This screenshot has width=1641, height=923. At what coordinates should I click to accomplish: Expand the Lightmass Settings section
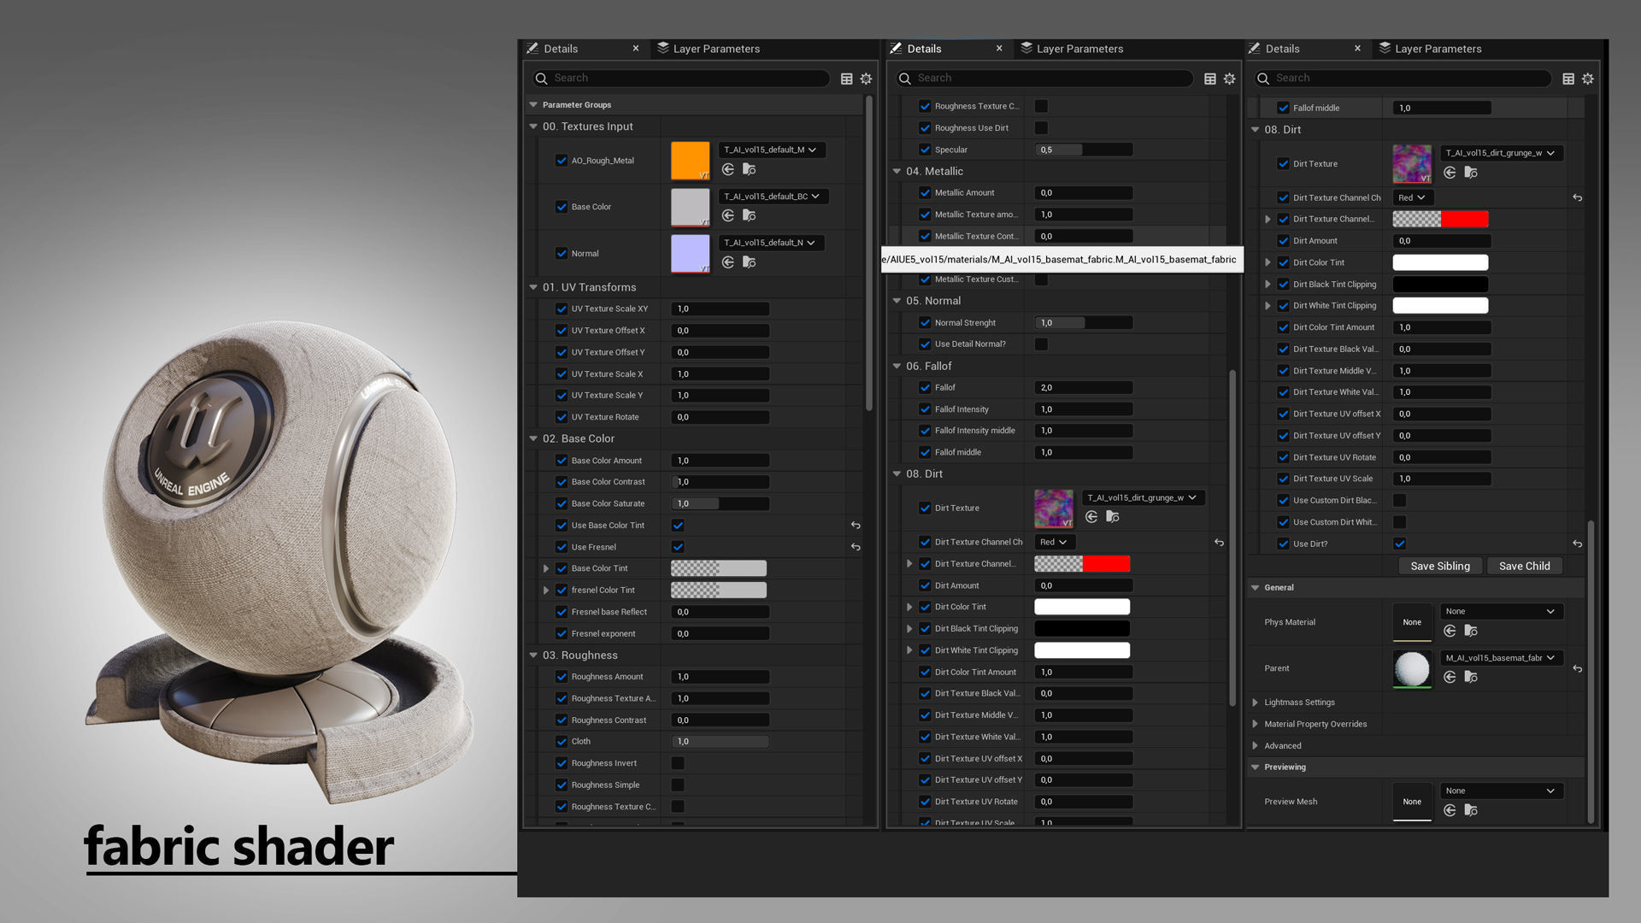[1255, 703]
